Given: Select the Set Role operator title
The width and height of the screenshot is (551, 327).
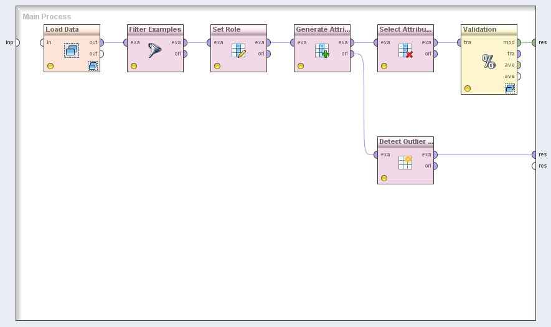Looking at the screenshot, I should [227, 29].
